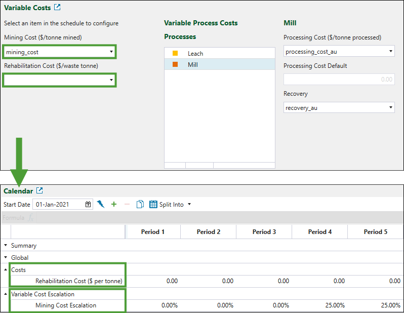Pop out the Calendar panel
This screenshot has height=313, width=404.
click(39, 191)
